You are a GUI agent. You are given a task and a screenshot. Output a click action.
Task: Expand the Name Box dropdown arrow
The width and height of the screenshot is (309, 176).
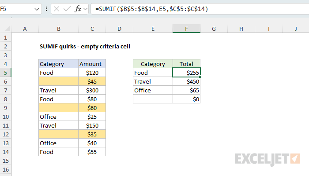click(x=37, y=9)
